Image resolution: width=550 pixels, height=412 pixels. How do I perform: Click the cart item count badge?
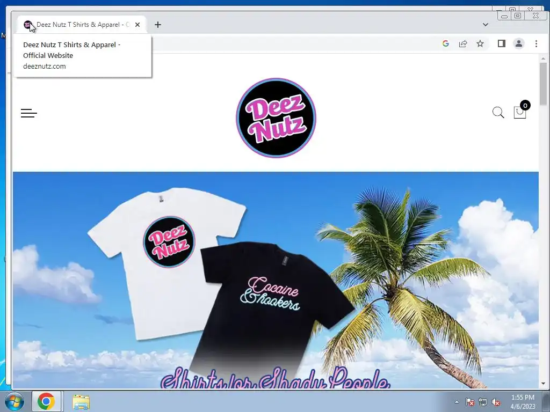point(525,106)
